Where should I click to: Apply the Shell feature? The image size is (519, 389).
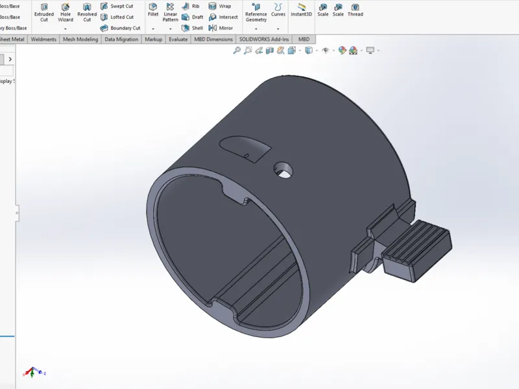(192, 28)
